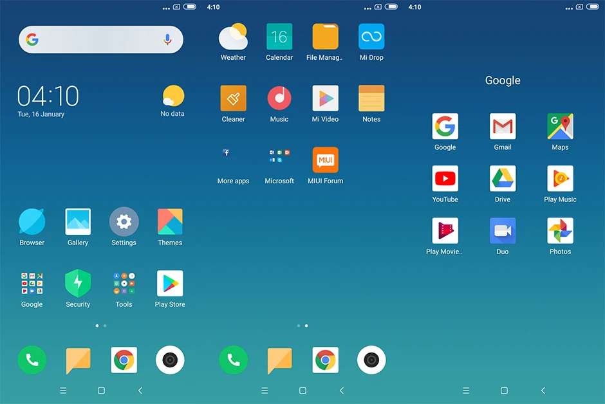Open Camera on second home screen dock
The width and height of the screenshot is (605, 404).
point(371,360)
